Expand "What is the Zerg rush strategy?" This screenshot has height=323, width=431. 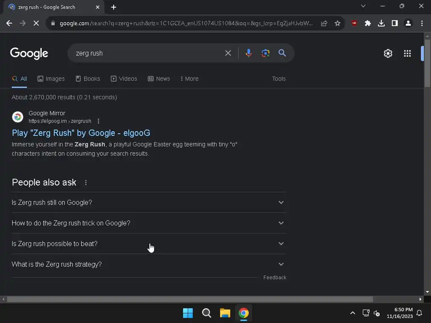click(x=149, y=264)
